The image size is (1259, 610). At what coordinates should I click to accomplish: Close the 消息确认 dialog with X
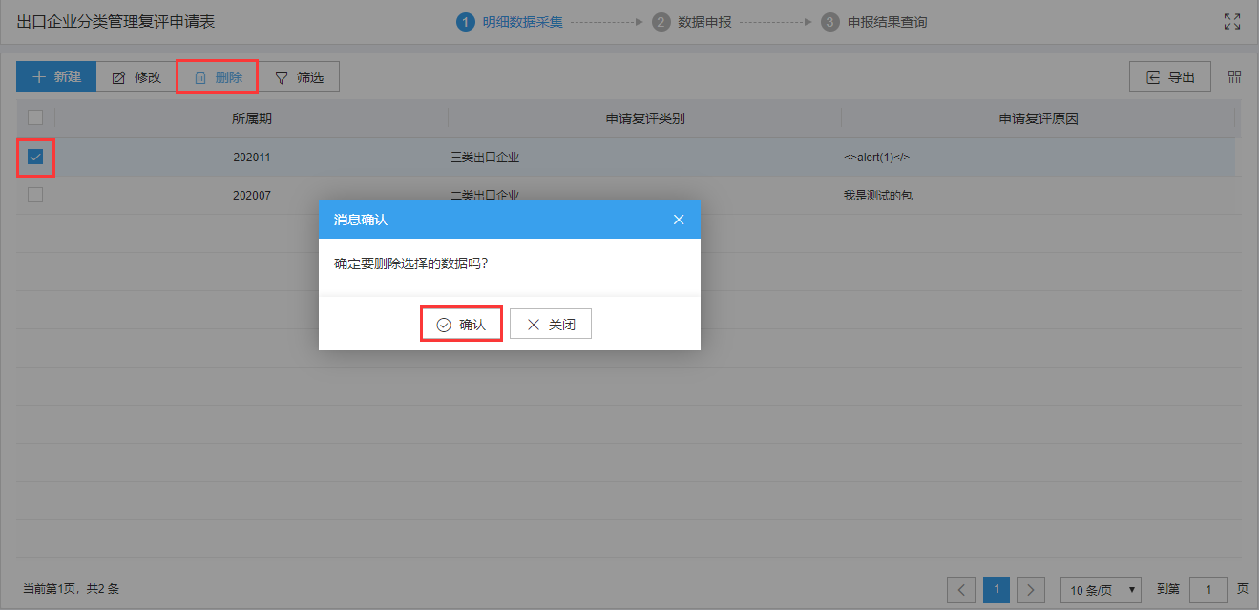pyautogui.click(x=679, y=220)
